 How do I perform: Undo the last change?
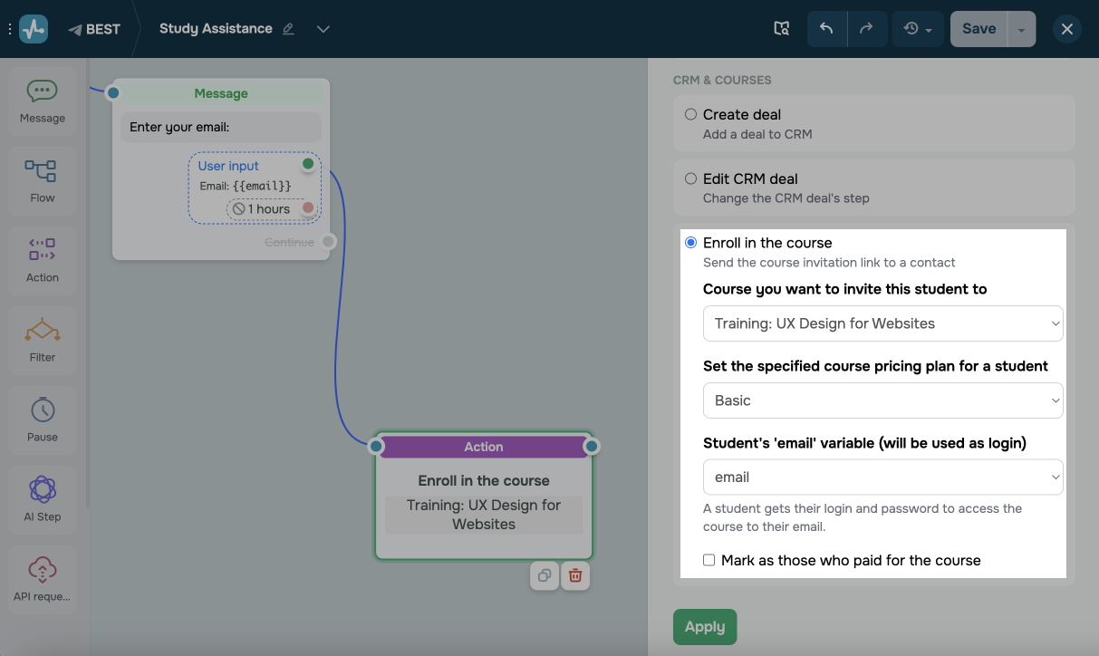tap(826, 29)
